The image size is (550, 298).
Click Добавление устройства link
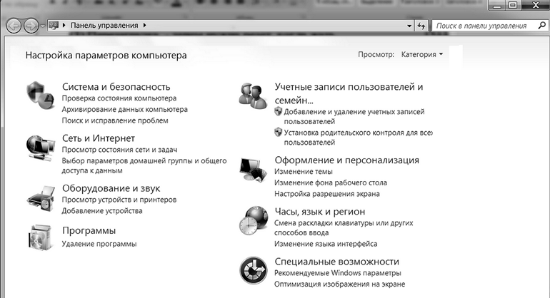(x=102, y=211)
